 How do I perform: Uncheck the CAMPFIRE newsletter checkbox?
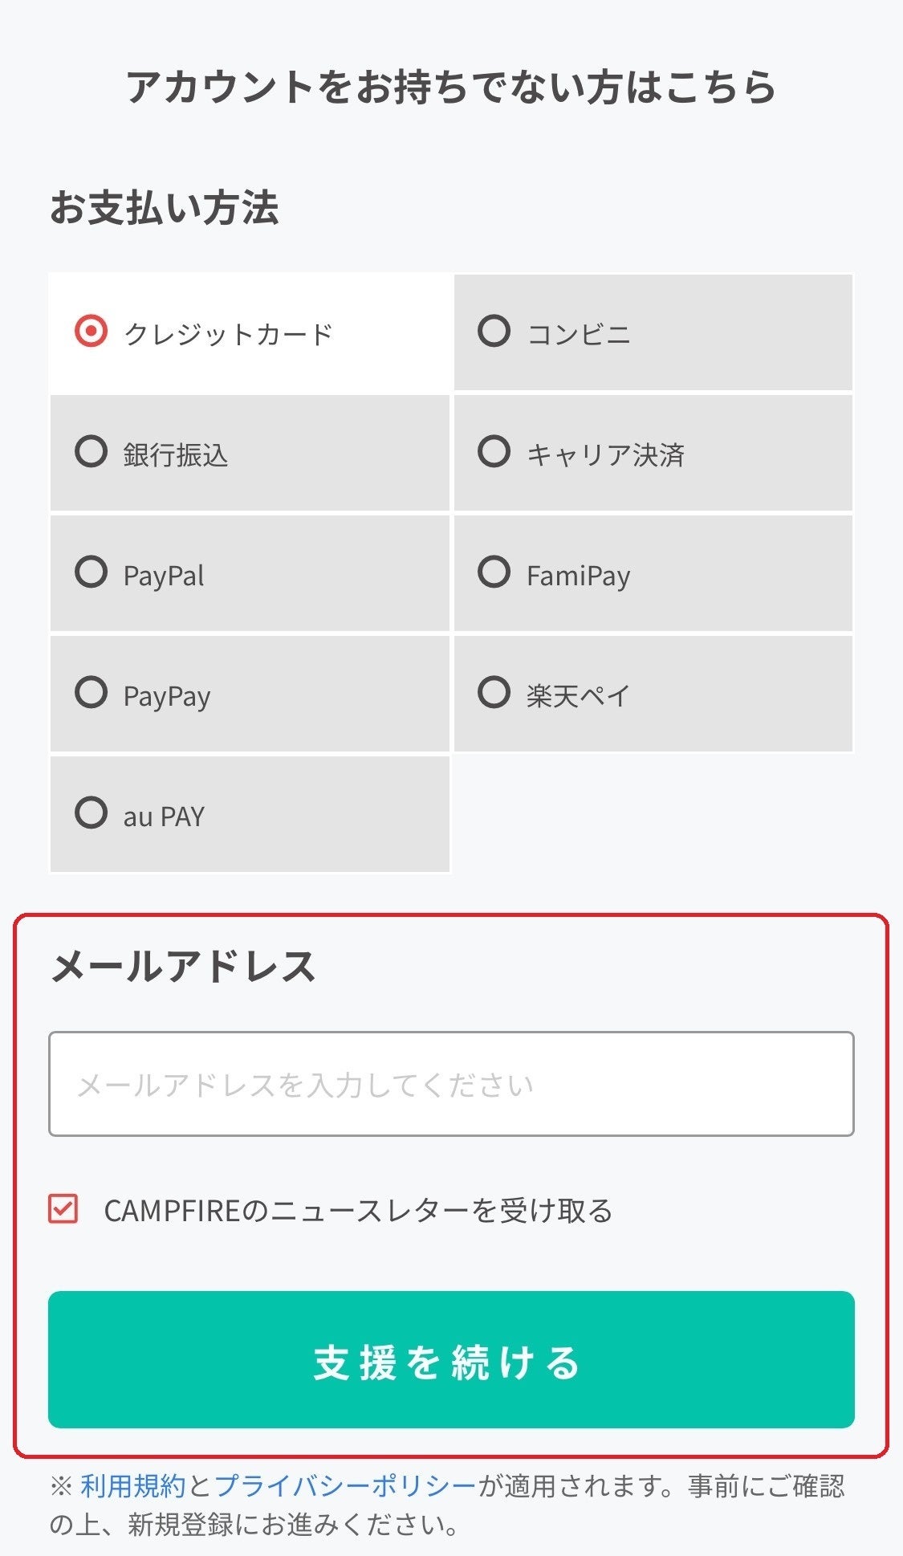(63, 1208)
